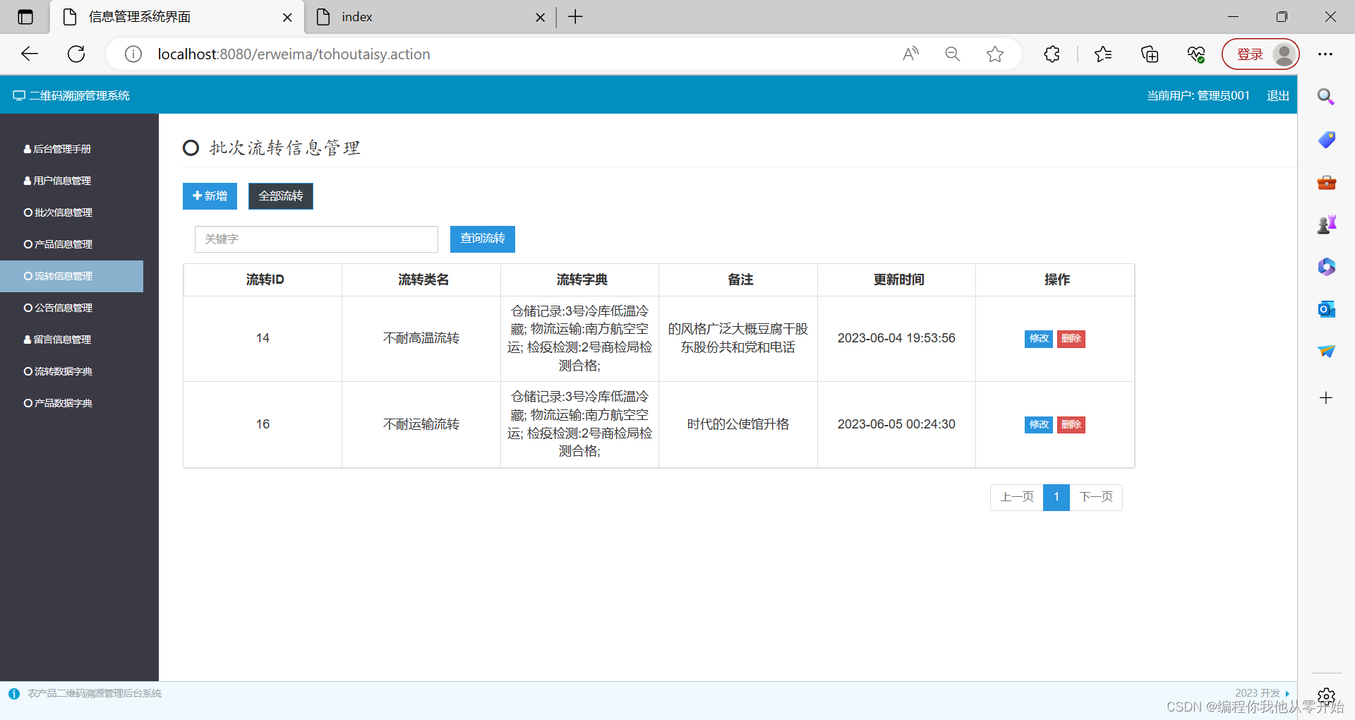Screen dimensions: 1355x720
Task: Open Outlook from the Edge sidebar
Action: point(1326,309)
